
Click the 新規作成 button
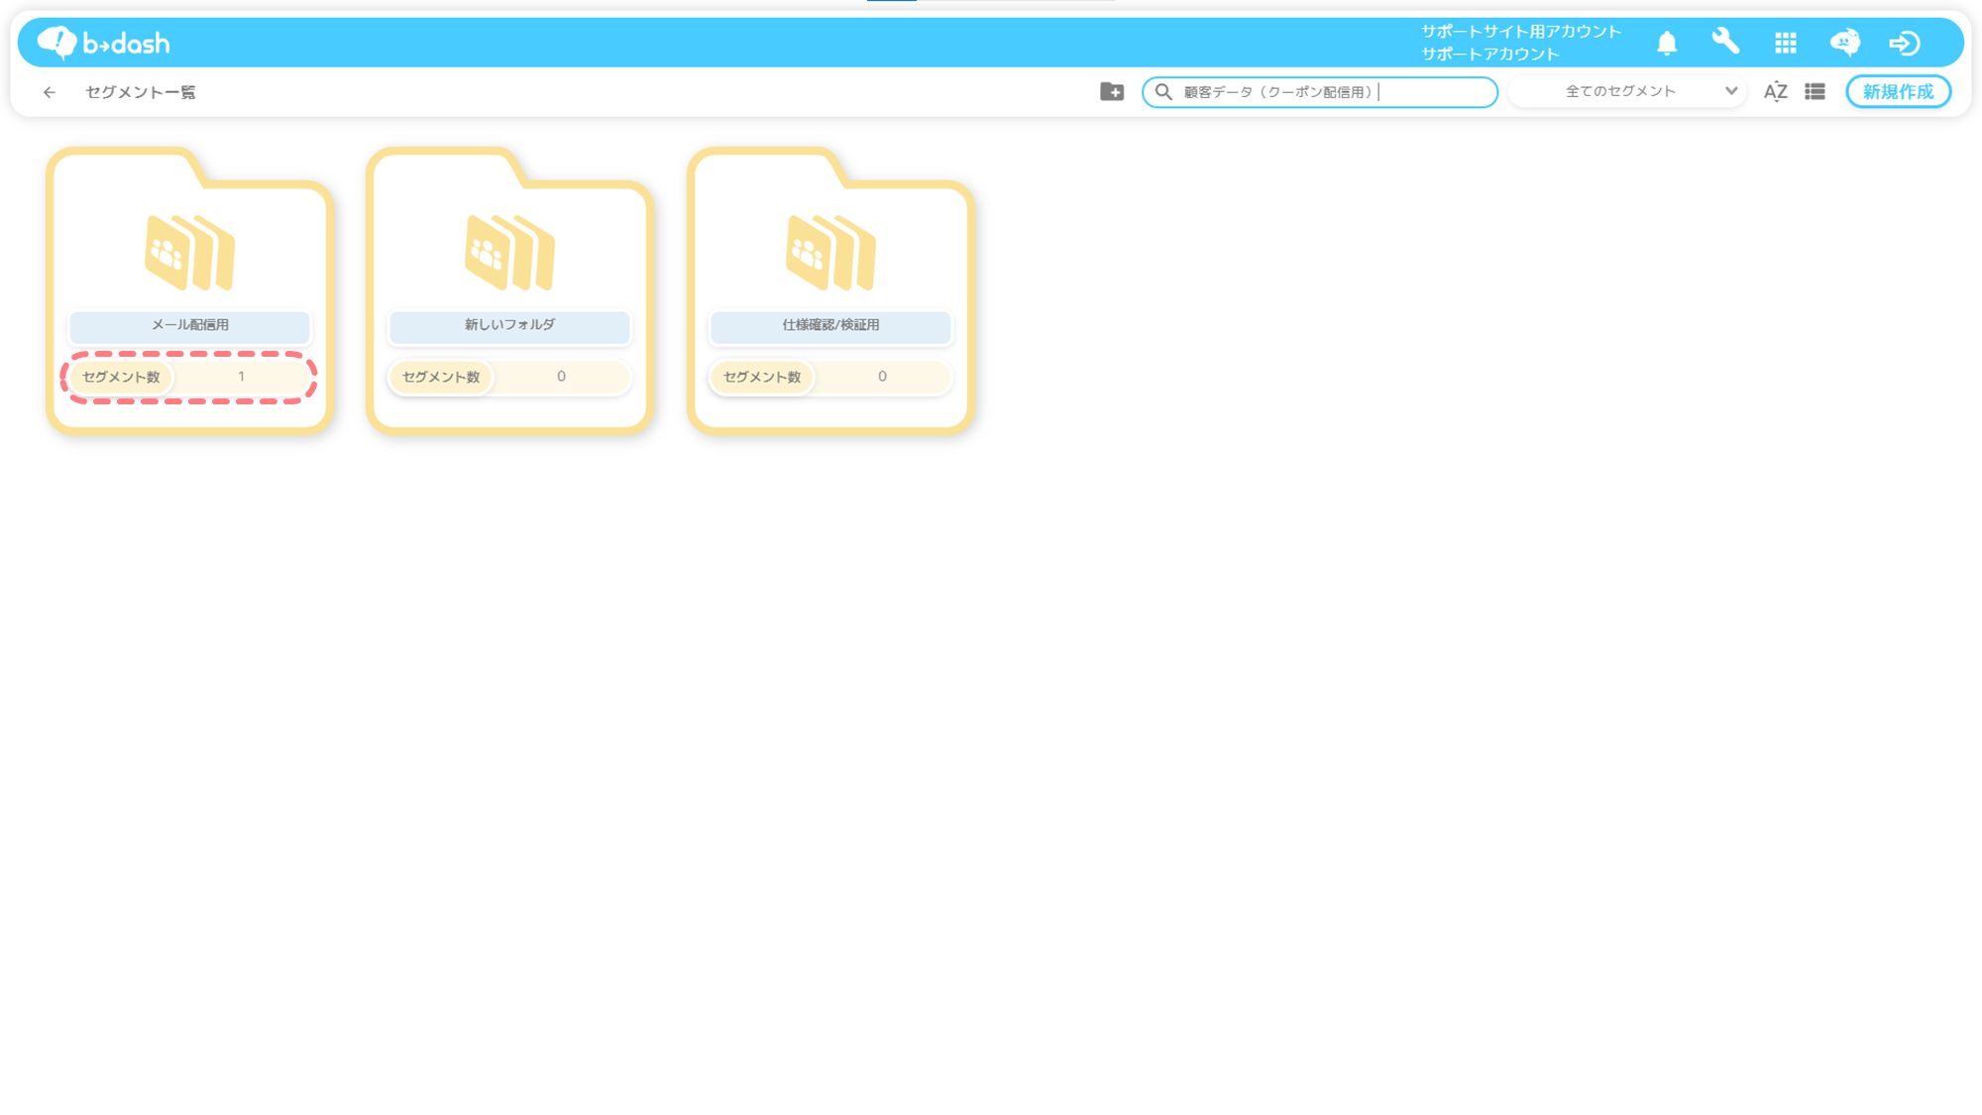pyautogui.click(x=1898, y=91)
